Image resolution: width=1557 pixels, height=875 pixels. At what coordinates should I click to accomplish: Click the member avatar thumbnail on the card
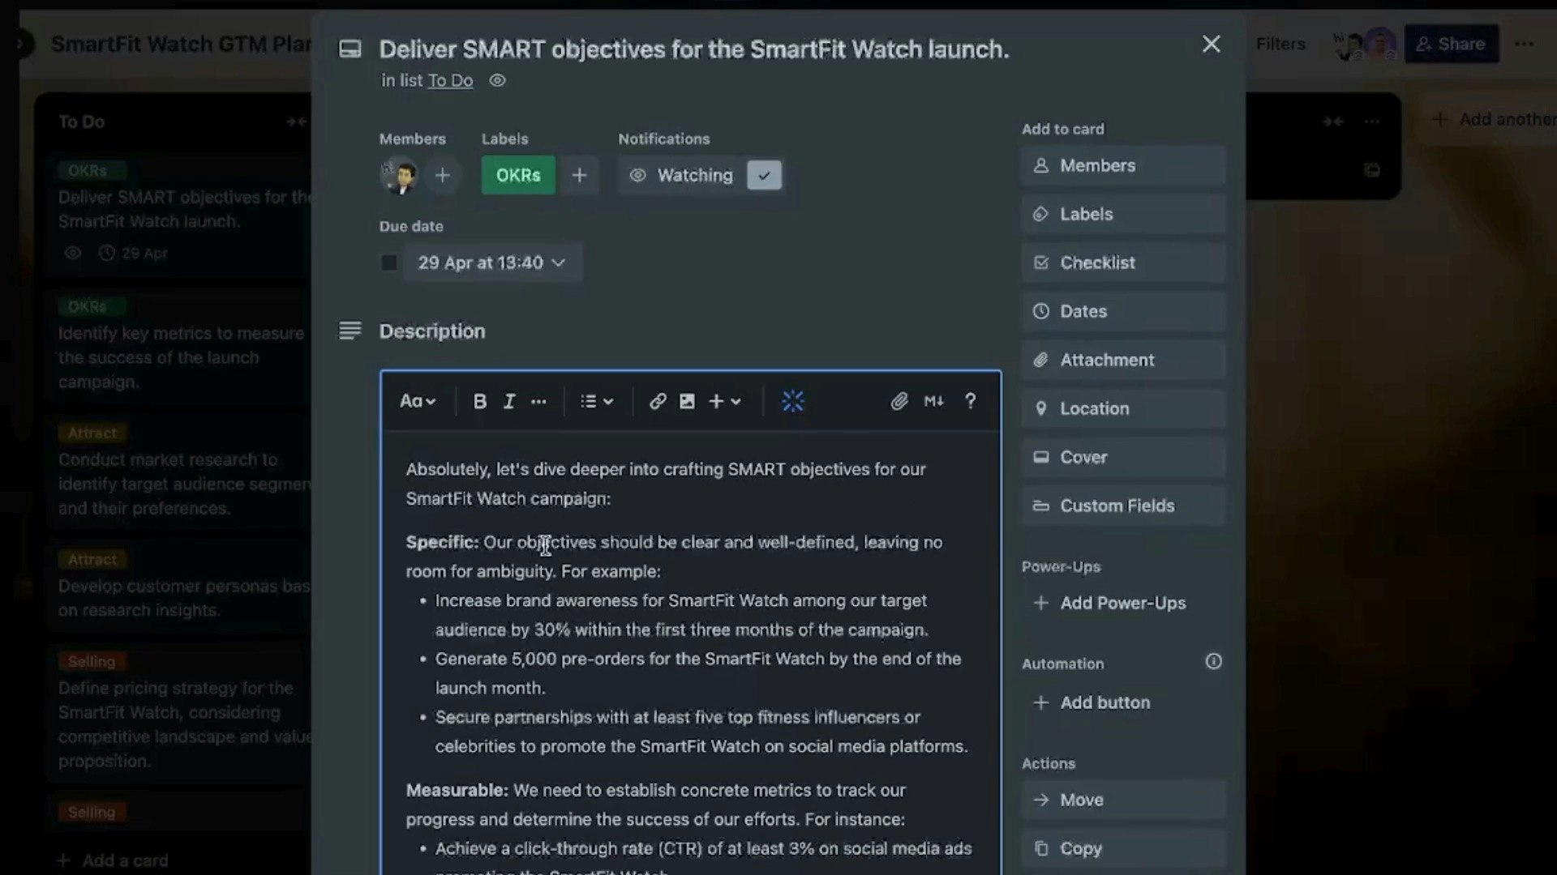point(399,175)
